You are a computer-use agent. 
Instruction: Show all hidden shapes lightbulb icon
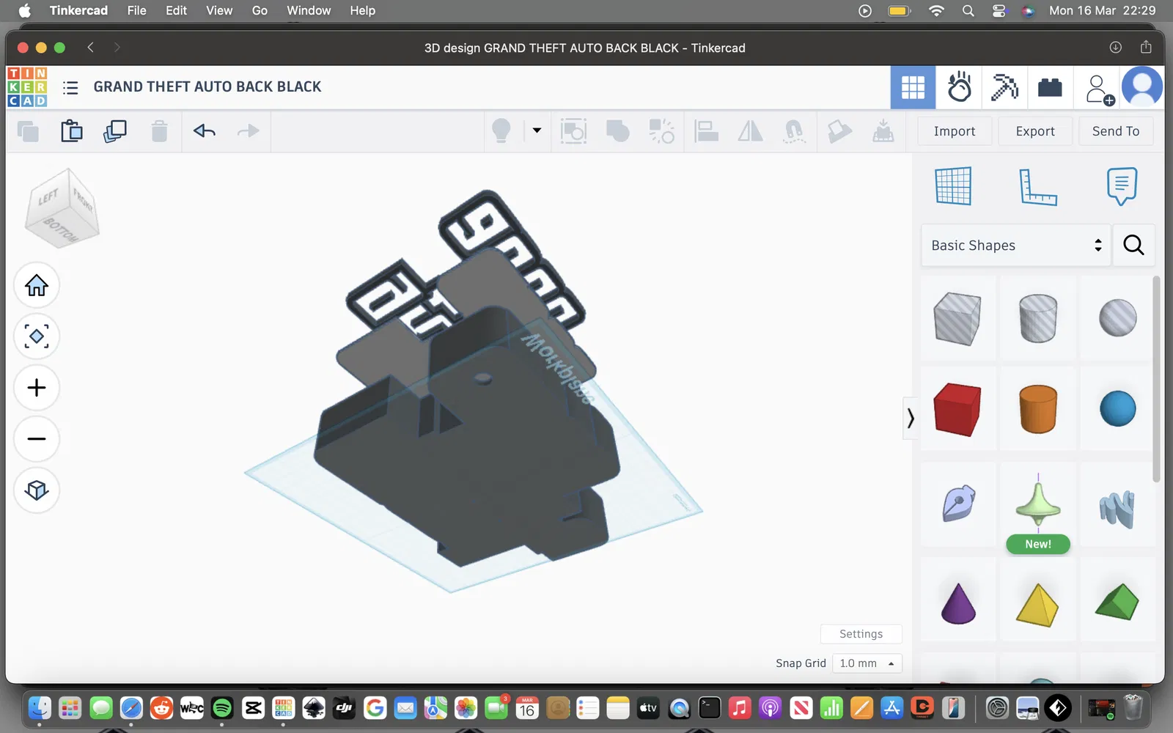coord(501,131)
